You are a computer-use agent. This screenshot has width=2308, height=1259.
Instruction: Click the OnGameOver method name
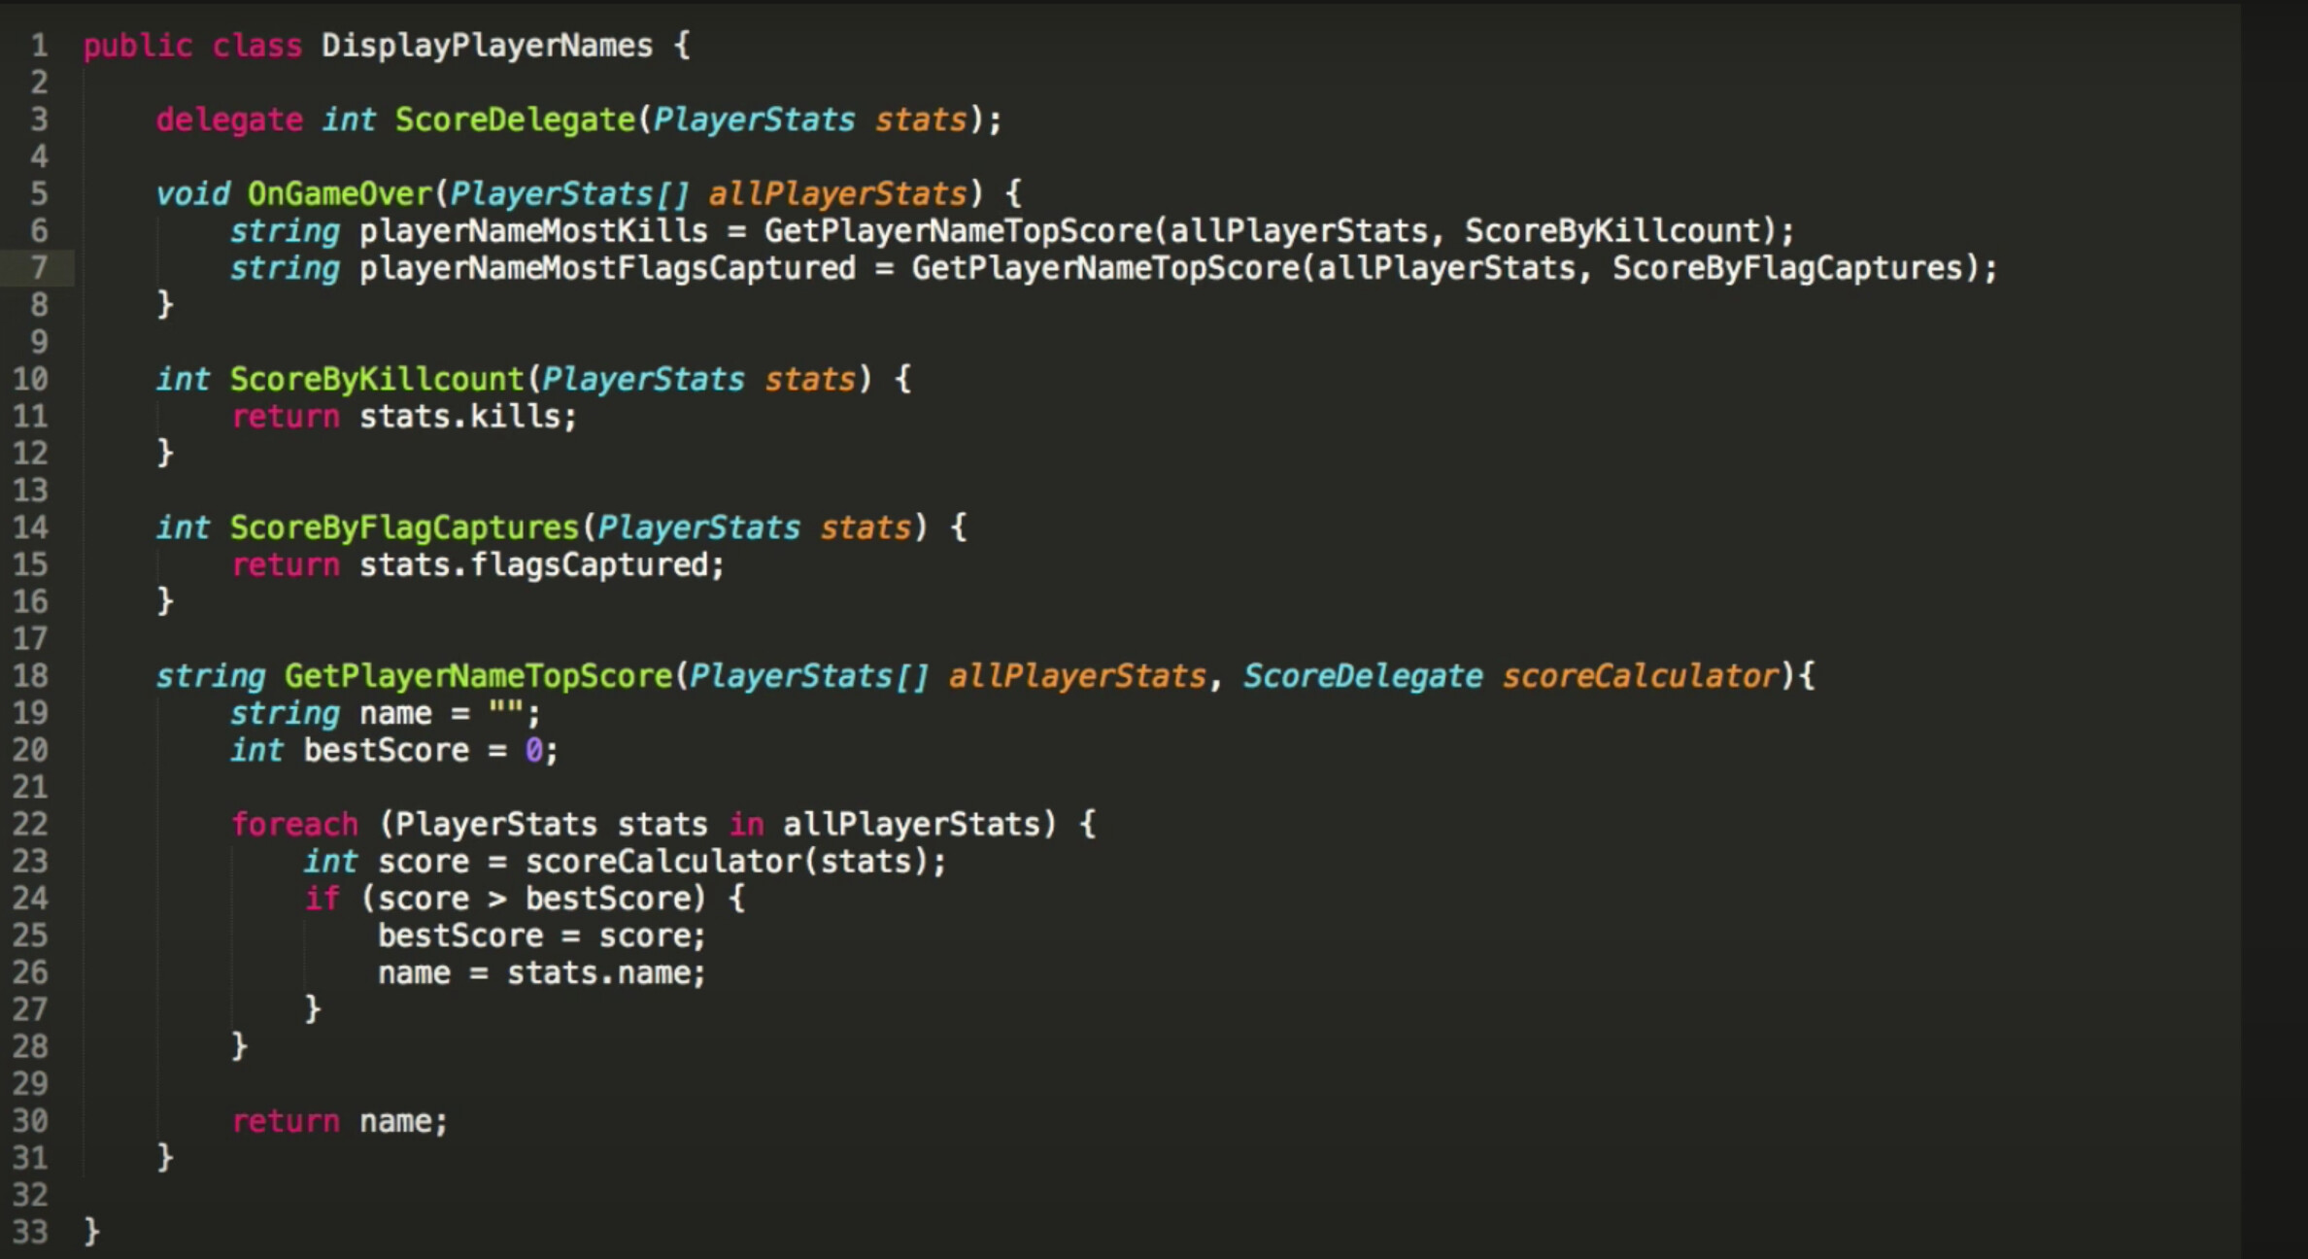point(339,193)
